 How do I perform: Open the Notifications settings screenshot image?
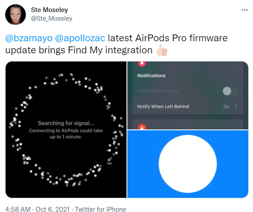pos(188,95)
